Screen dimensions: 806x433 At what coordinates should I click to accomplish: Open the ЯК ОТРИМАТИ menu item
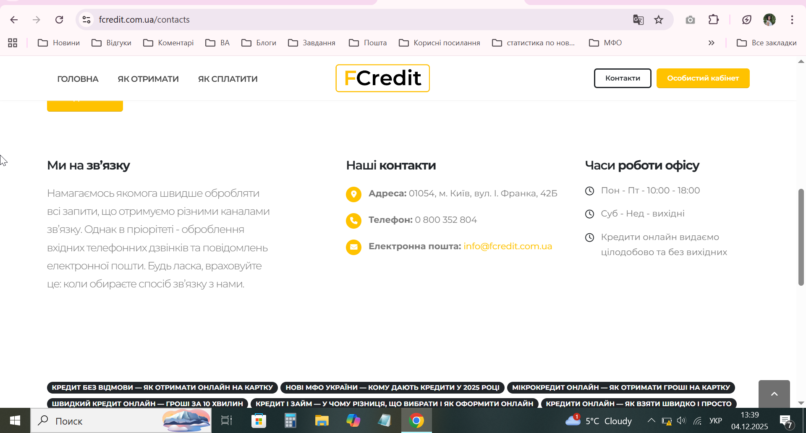click(148, 79)
